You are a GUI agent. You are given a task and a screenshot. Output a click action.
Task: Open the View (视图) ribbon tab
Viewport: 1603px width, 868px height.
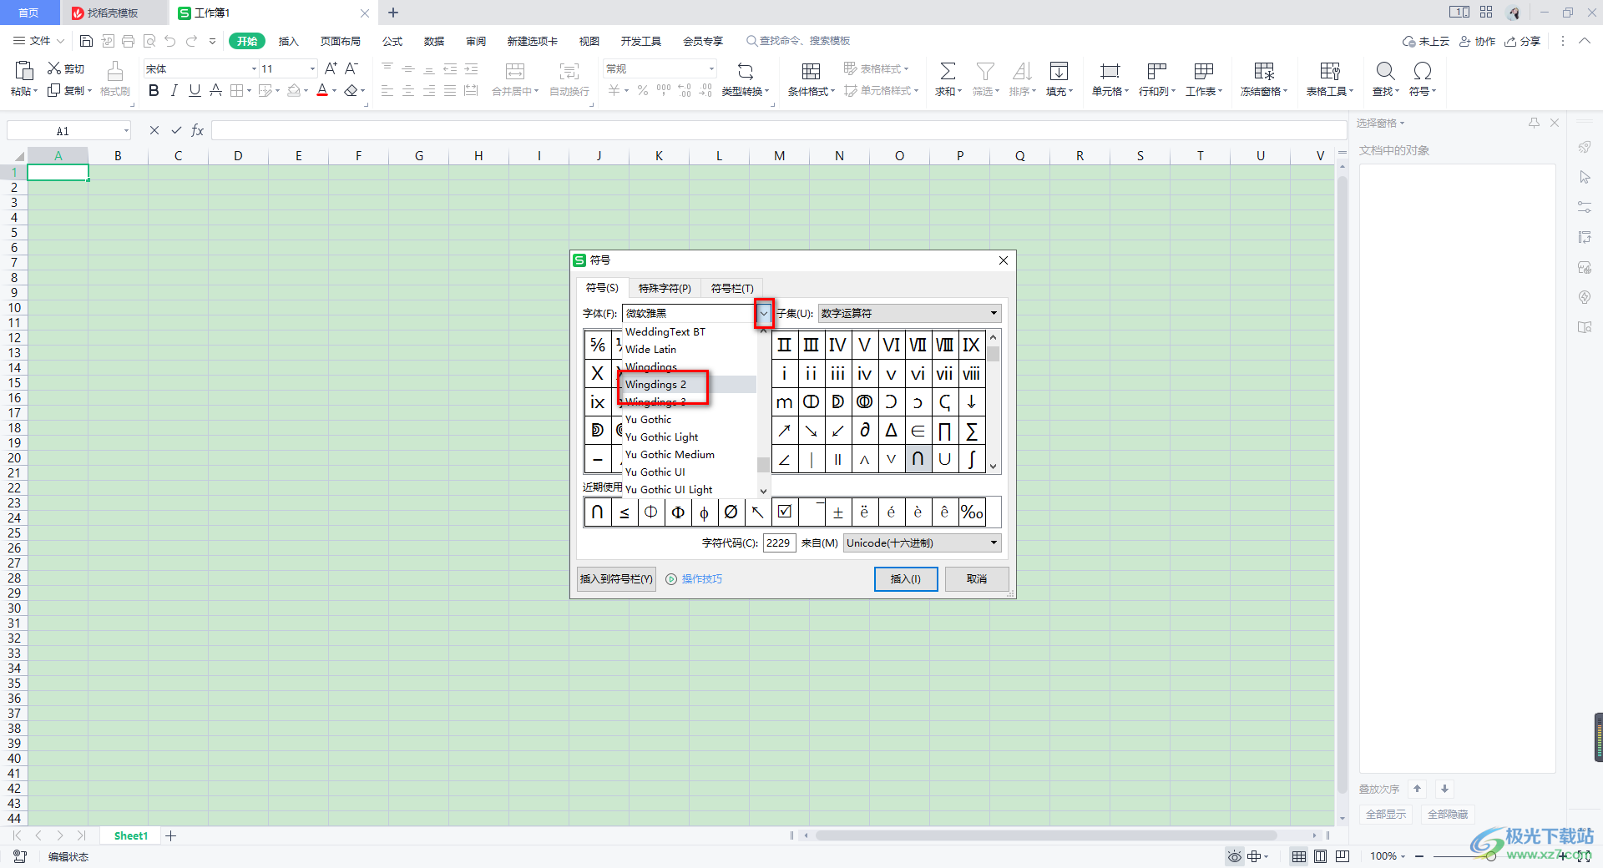click(589, 41)
